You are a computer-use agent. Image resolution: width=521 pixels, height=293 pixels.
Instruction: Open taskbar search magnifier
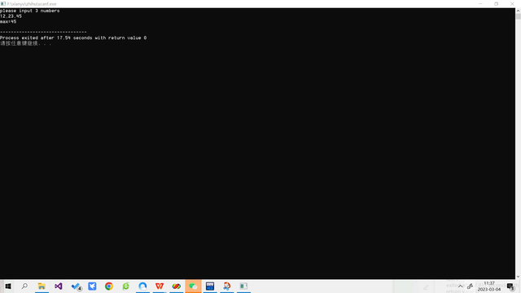pyautogui.click(x=24, y=286)
